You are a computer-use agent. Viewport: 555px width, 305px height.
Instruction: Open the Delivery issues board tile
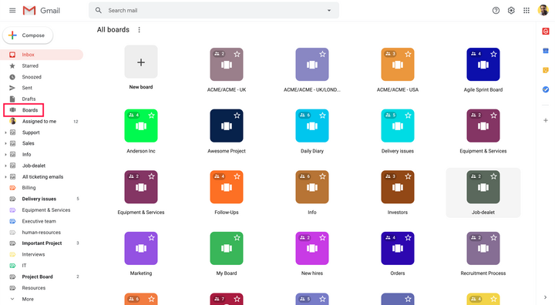pos(398,126)
